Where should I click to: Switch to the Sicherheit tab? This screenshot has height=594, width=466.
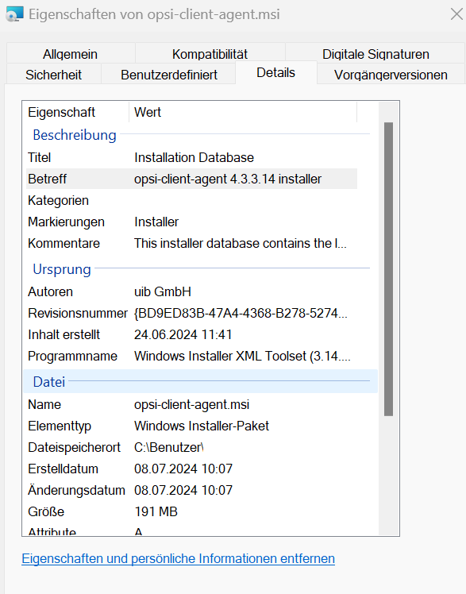pyautogui.click(x=53, y=75)
